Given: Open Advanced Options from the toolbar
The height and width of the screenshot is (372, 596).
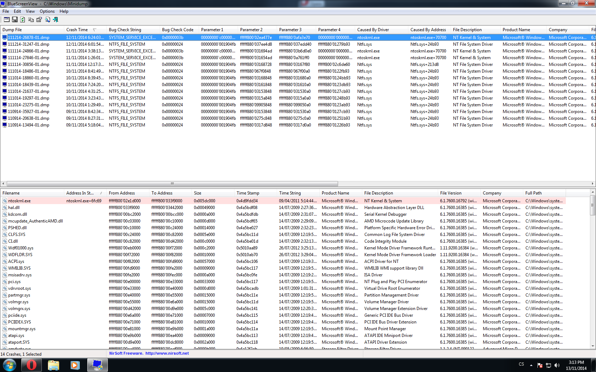Looking at the screenshot, I should pyautogui.click(x=7, y=19).
